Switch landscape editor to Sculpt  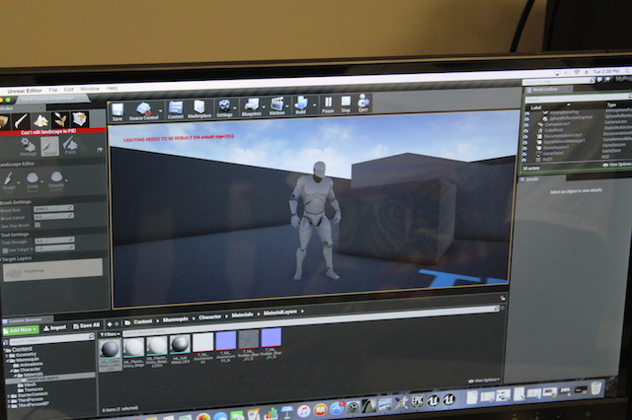pos(49,146)
